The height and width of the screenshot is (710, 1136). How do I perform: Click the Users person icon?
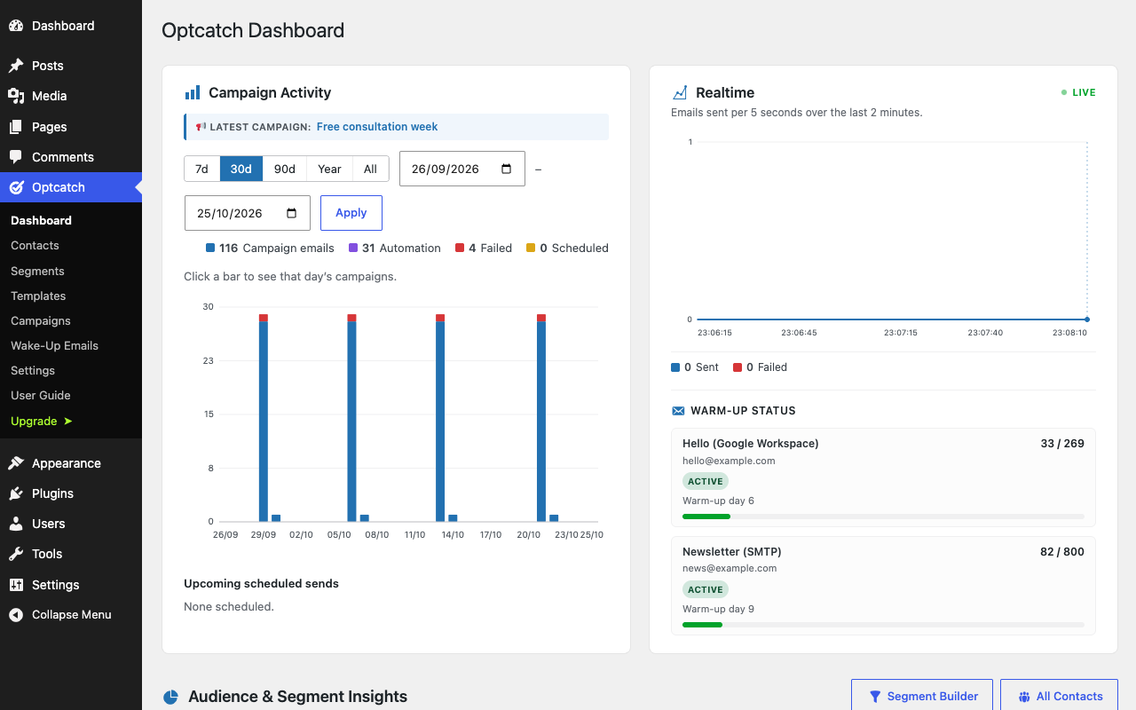tap(16, 524)
